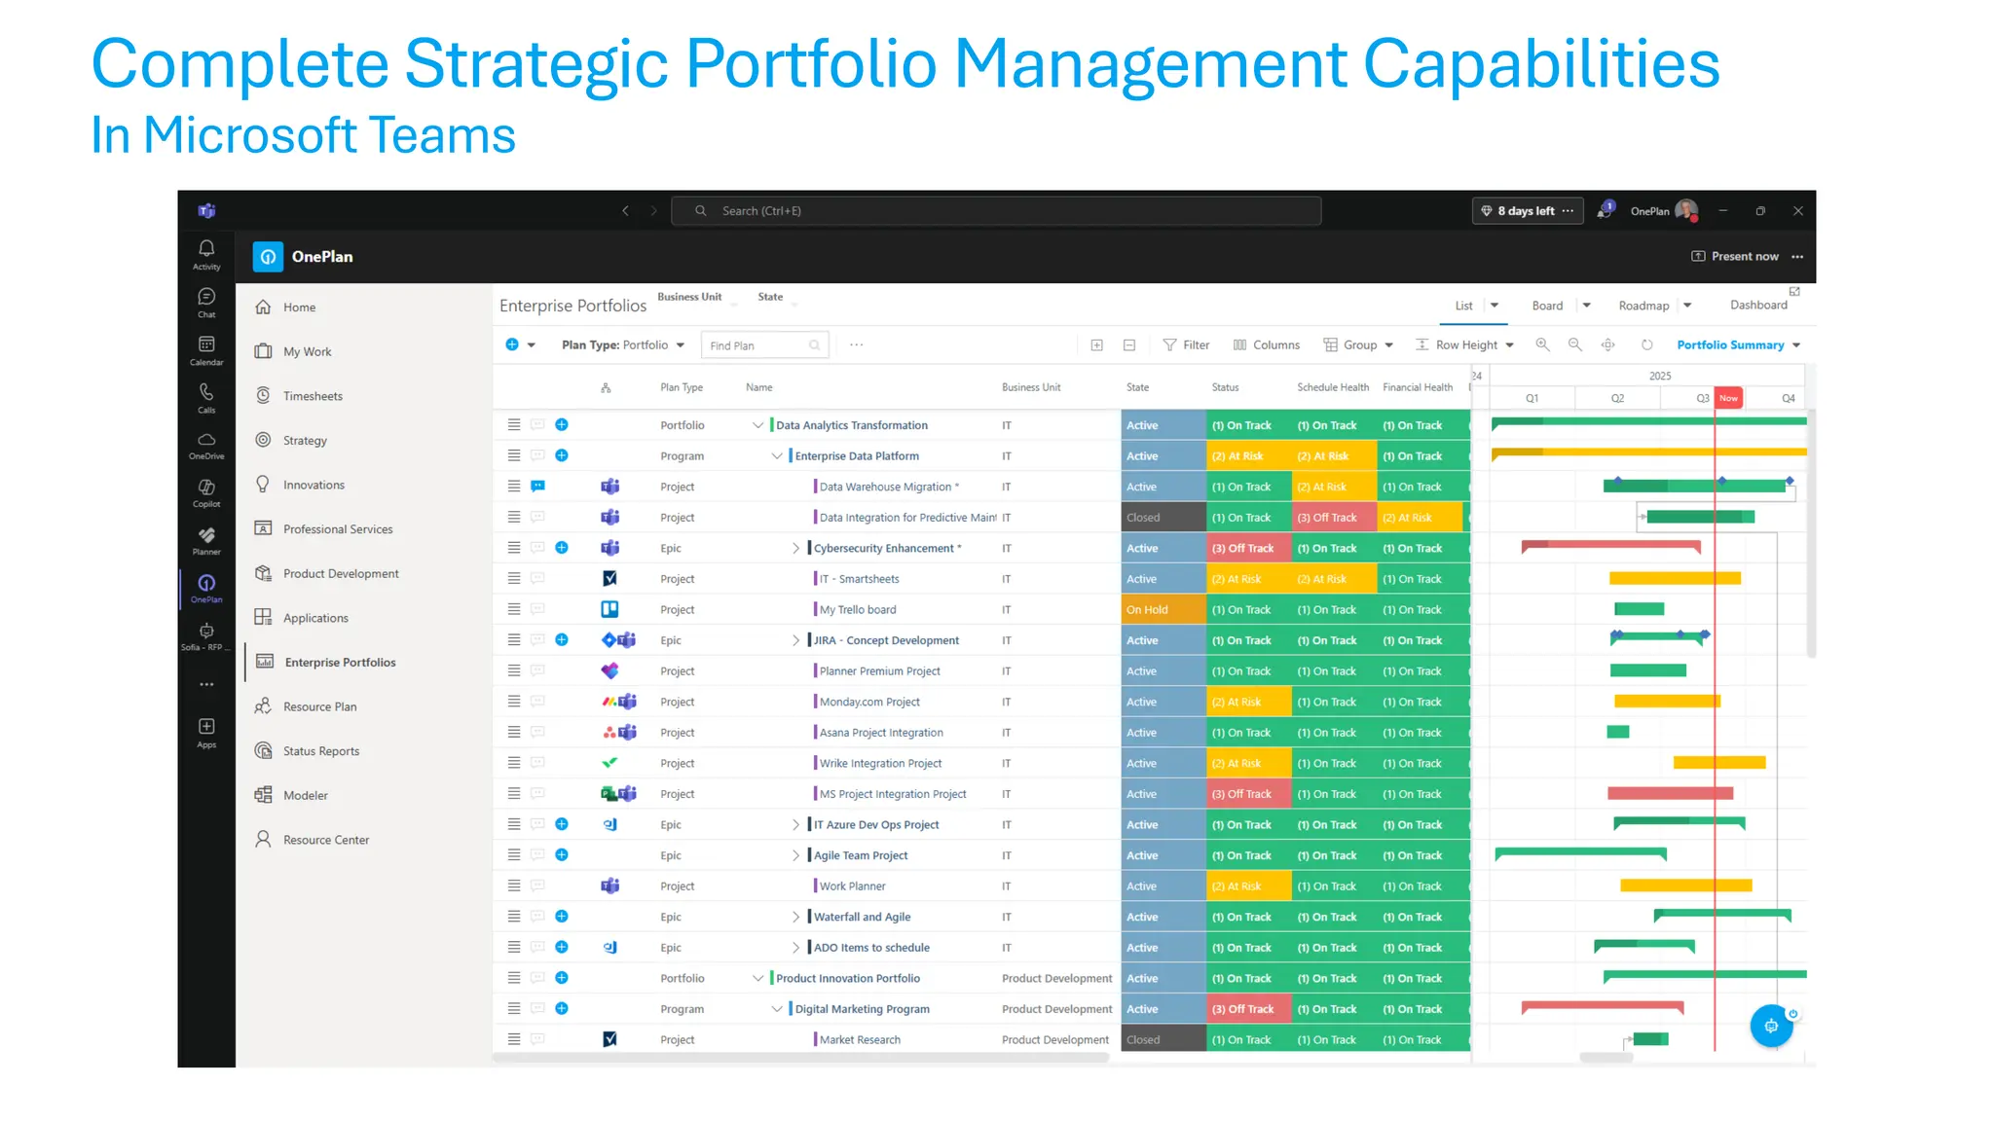Open the List view dropdown arrow

[x=1495, y=305]
